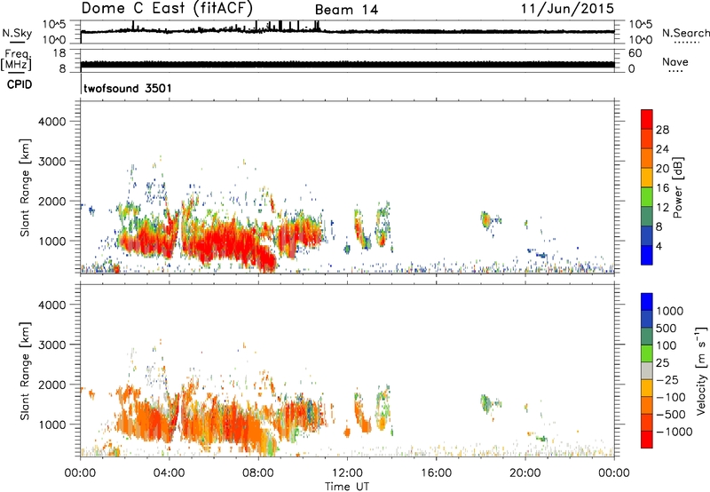This screenshot has width=710, height=492.
Task: Click the 'Freq. [MHz]' label
Action: coord(16,60)
